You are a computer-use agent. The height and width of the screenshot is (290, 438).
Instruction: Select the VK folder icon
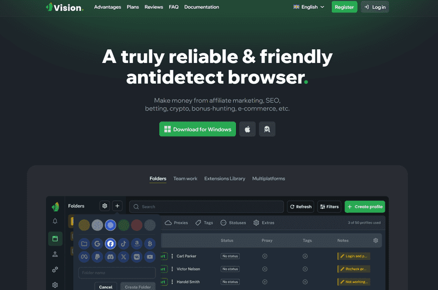pos(136,257)
